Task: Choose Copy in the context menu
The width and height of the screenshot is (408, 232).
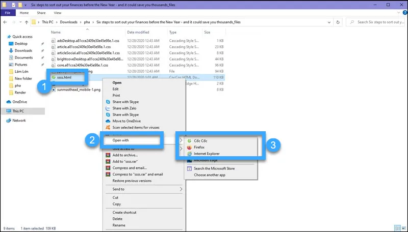Action: click(x=117, y=204)
